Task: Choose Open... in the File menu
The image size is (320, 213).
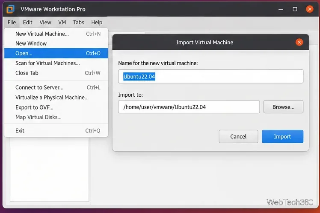Action: pyautogui.click(x=56, y=53)
